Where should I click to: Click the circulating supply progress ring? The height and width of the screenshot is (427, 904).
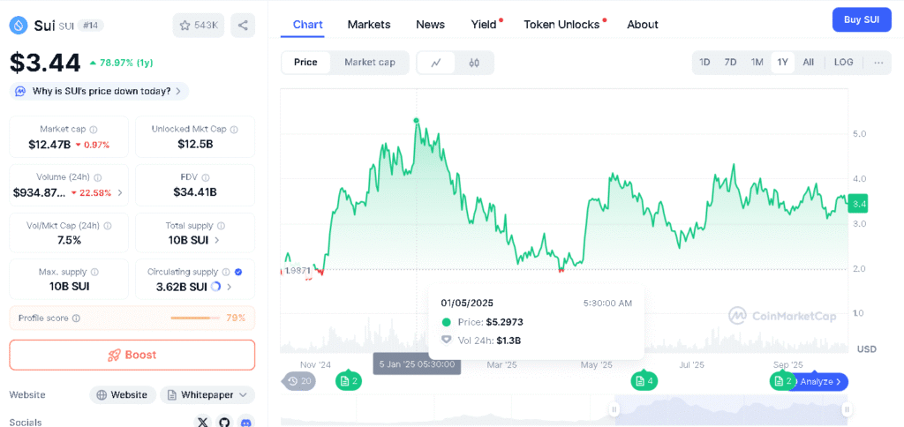coord(215,287)
